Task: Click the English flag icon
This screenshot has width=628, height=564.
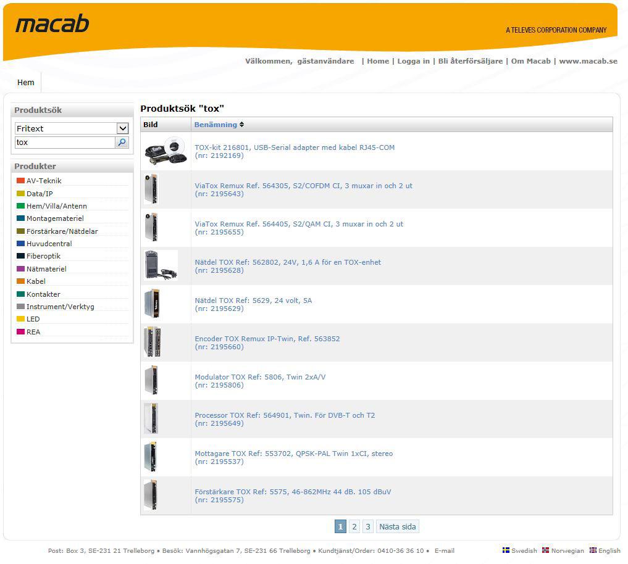Action: pyautogui.click(x=593, y=550)
